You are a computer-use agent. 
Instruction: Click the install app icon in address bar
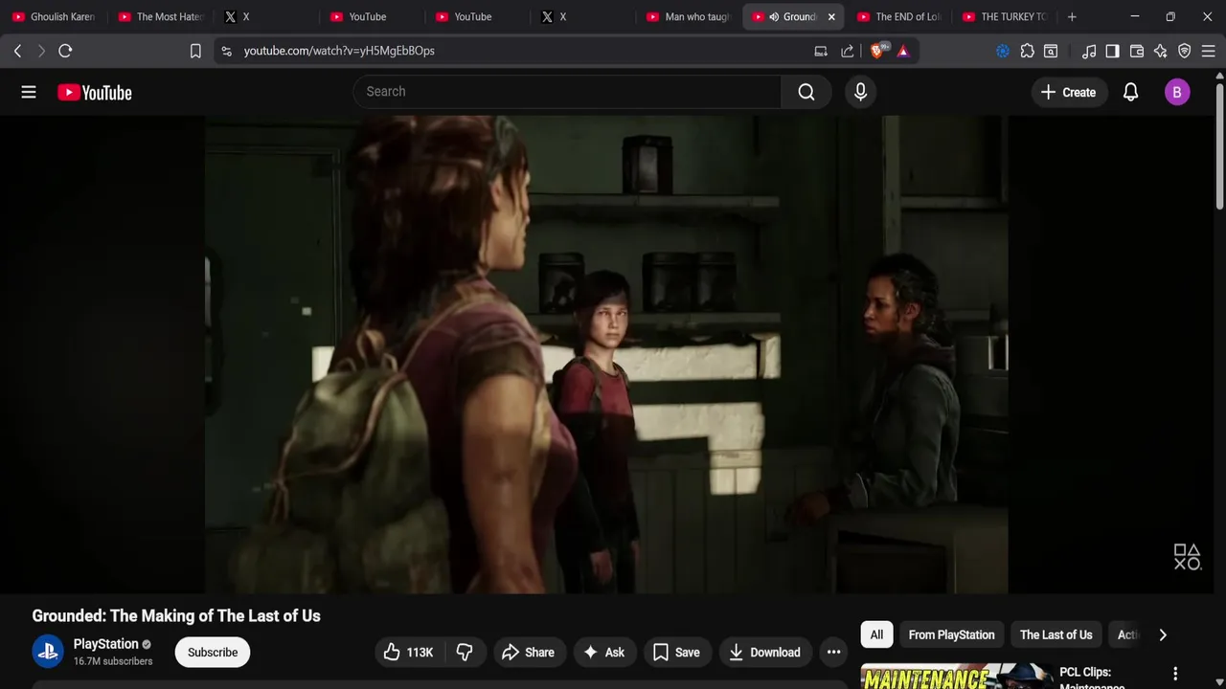[x=821, y=51]
